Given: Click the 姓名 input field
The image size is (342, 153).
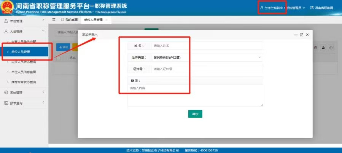Looking at the screenshot, I should pyautogui.click(x=207, y=46).
